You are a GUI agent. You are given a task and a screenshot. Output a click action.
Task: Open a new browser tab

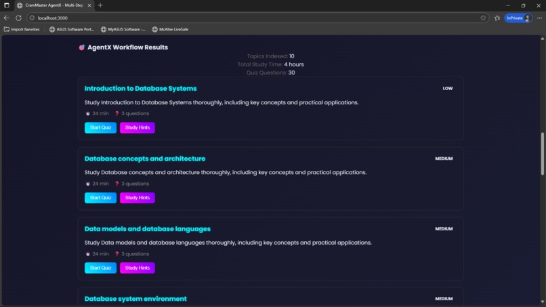click(x=100, y=5)
